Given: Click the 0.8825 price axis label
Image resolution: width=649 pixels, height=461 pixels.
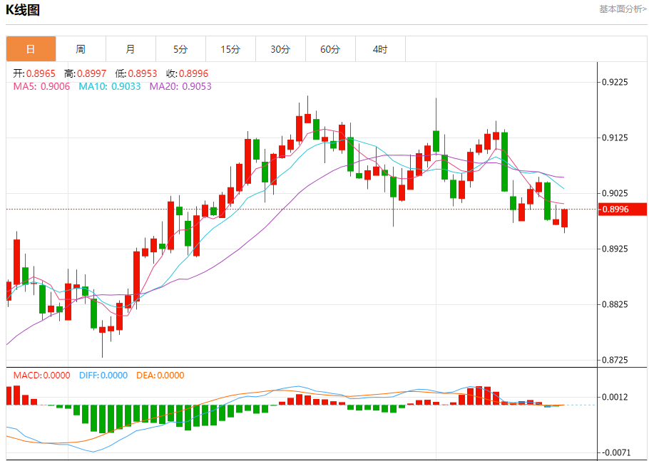Looking at the screenshot, I should pos(615,304).
